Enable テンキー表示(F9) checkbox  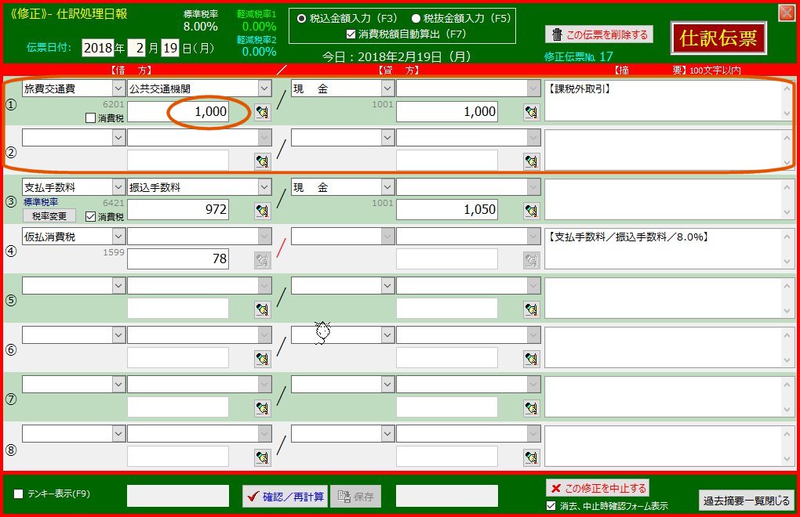[x=19, y=493]
